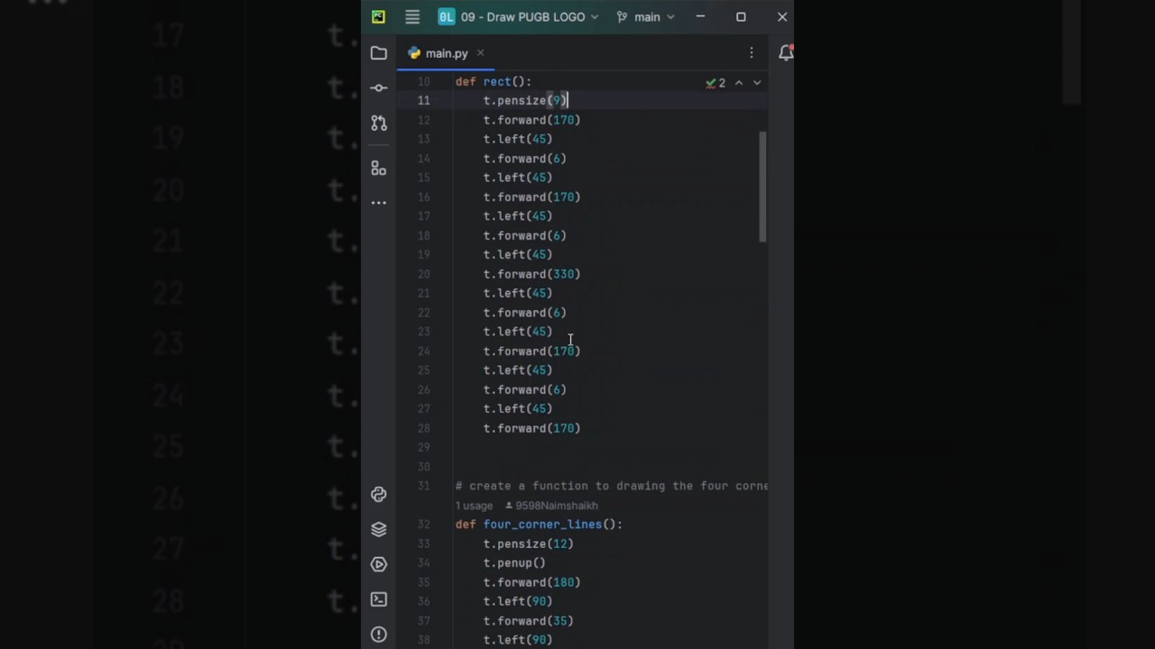Open the PyCharm main menu hamburger
This screenshot has width=1155, height=649.
(x=412, y=17)
